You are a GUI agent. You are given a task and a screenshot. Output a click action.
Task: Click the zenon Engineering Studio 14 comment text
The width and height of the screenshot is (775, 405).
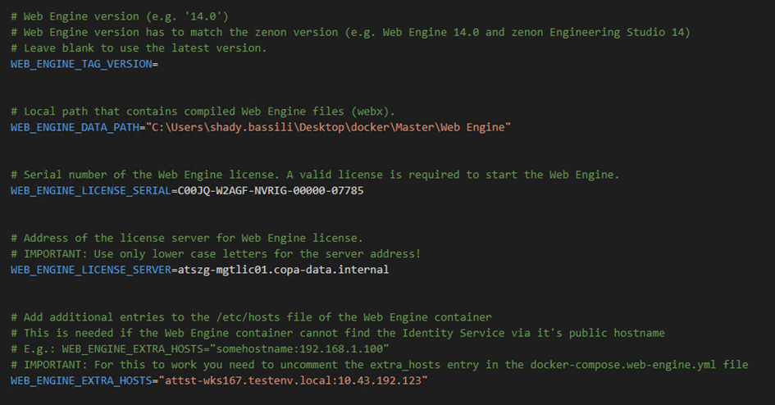click(598, 32)
